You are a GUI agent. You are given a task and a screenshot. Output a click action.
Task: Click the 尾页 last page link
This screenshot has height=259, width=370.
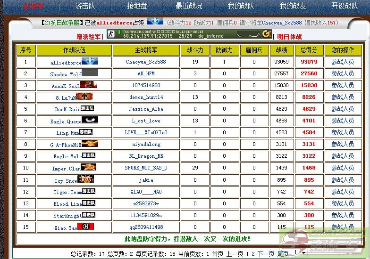[282, 253]
